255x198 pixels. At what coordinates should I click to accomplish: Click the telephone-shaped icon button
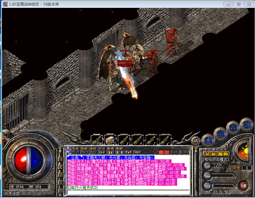93,152
